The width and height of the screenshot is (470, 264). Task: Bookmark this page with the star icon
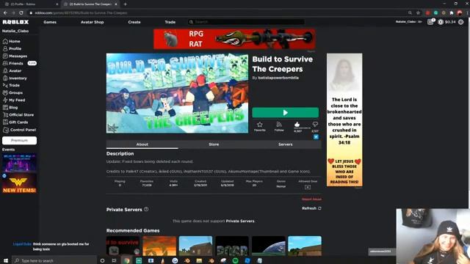418,13
